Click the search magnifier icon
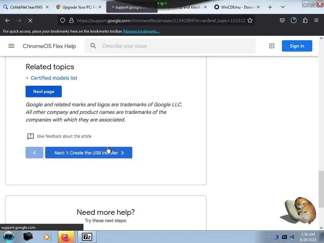 tap(93, 46)
